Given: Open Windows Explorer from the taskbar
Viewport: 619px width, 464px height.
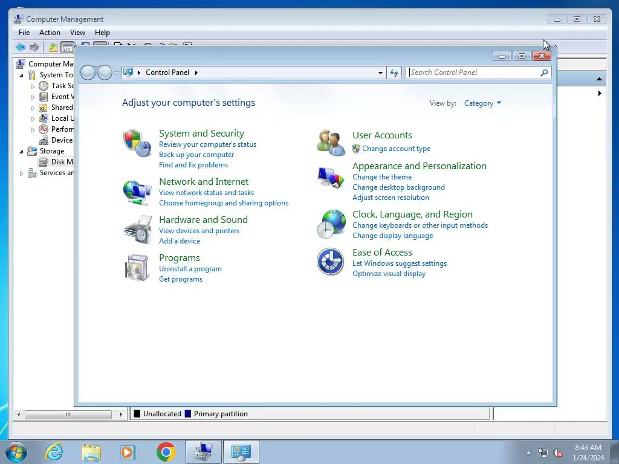Looking at the screenshot, I should click(x=91, y=452).
